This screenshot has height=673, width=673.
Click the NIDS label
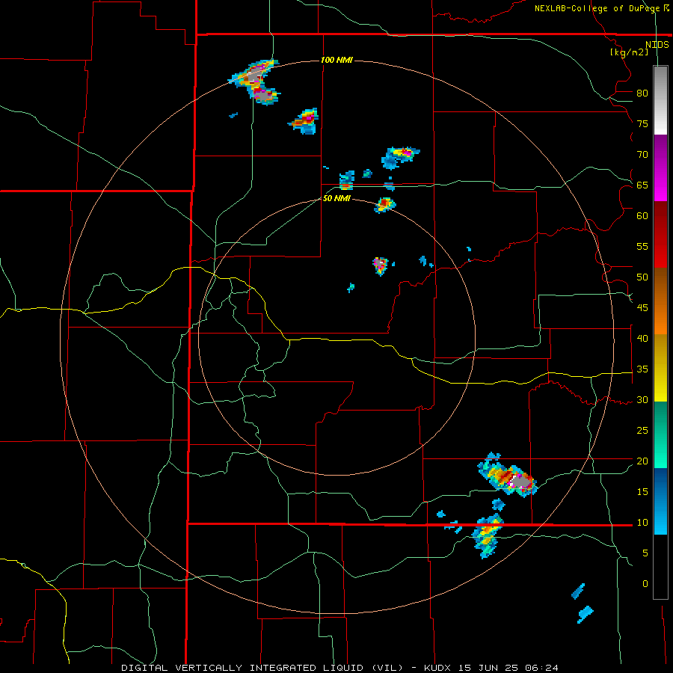[657, 45]
